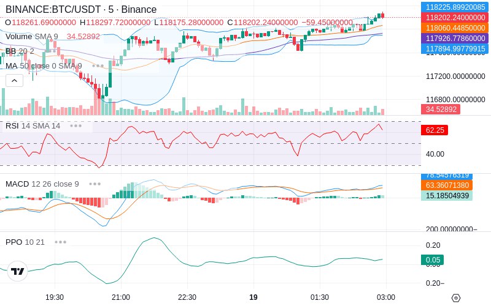Select the PPO 10 21 legend
The image size is (491, 306).
[x=25, y=242]
